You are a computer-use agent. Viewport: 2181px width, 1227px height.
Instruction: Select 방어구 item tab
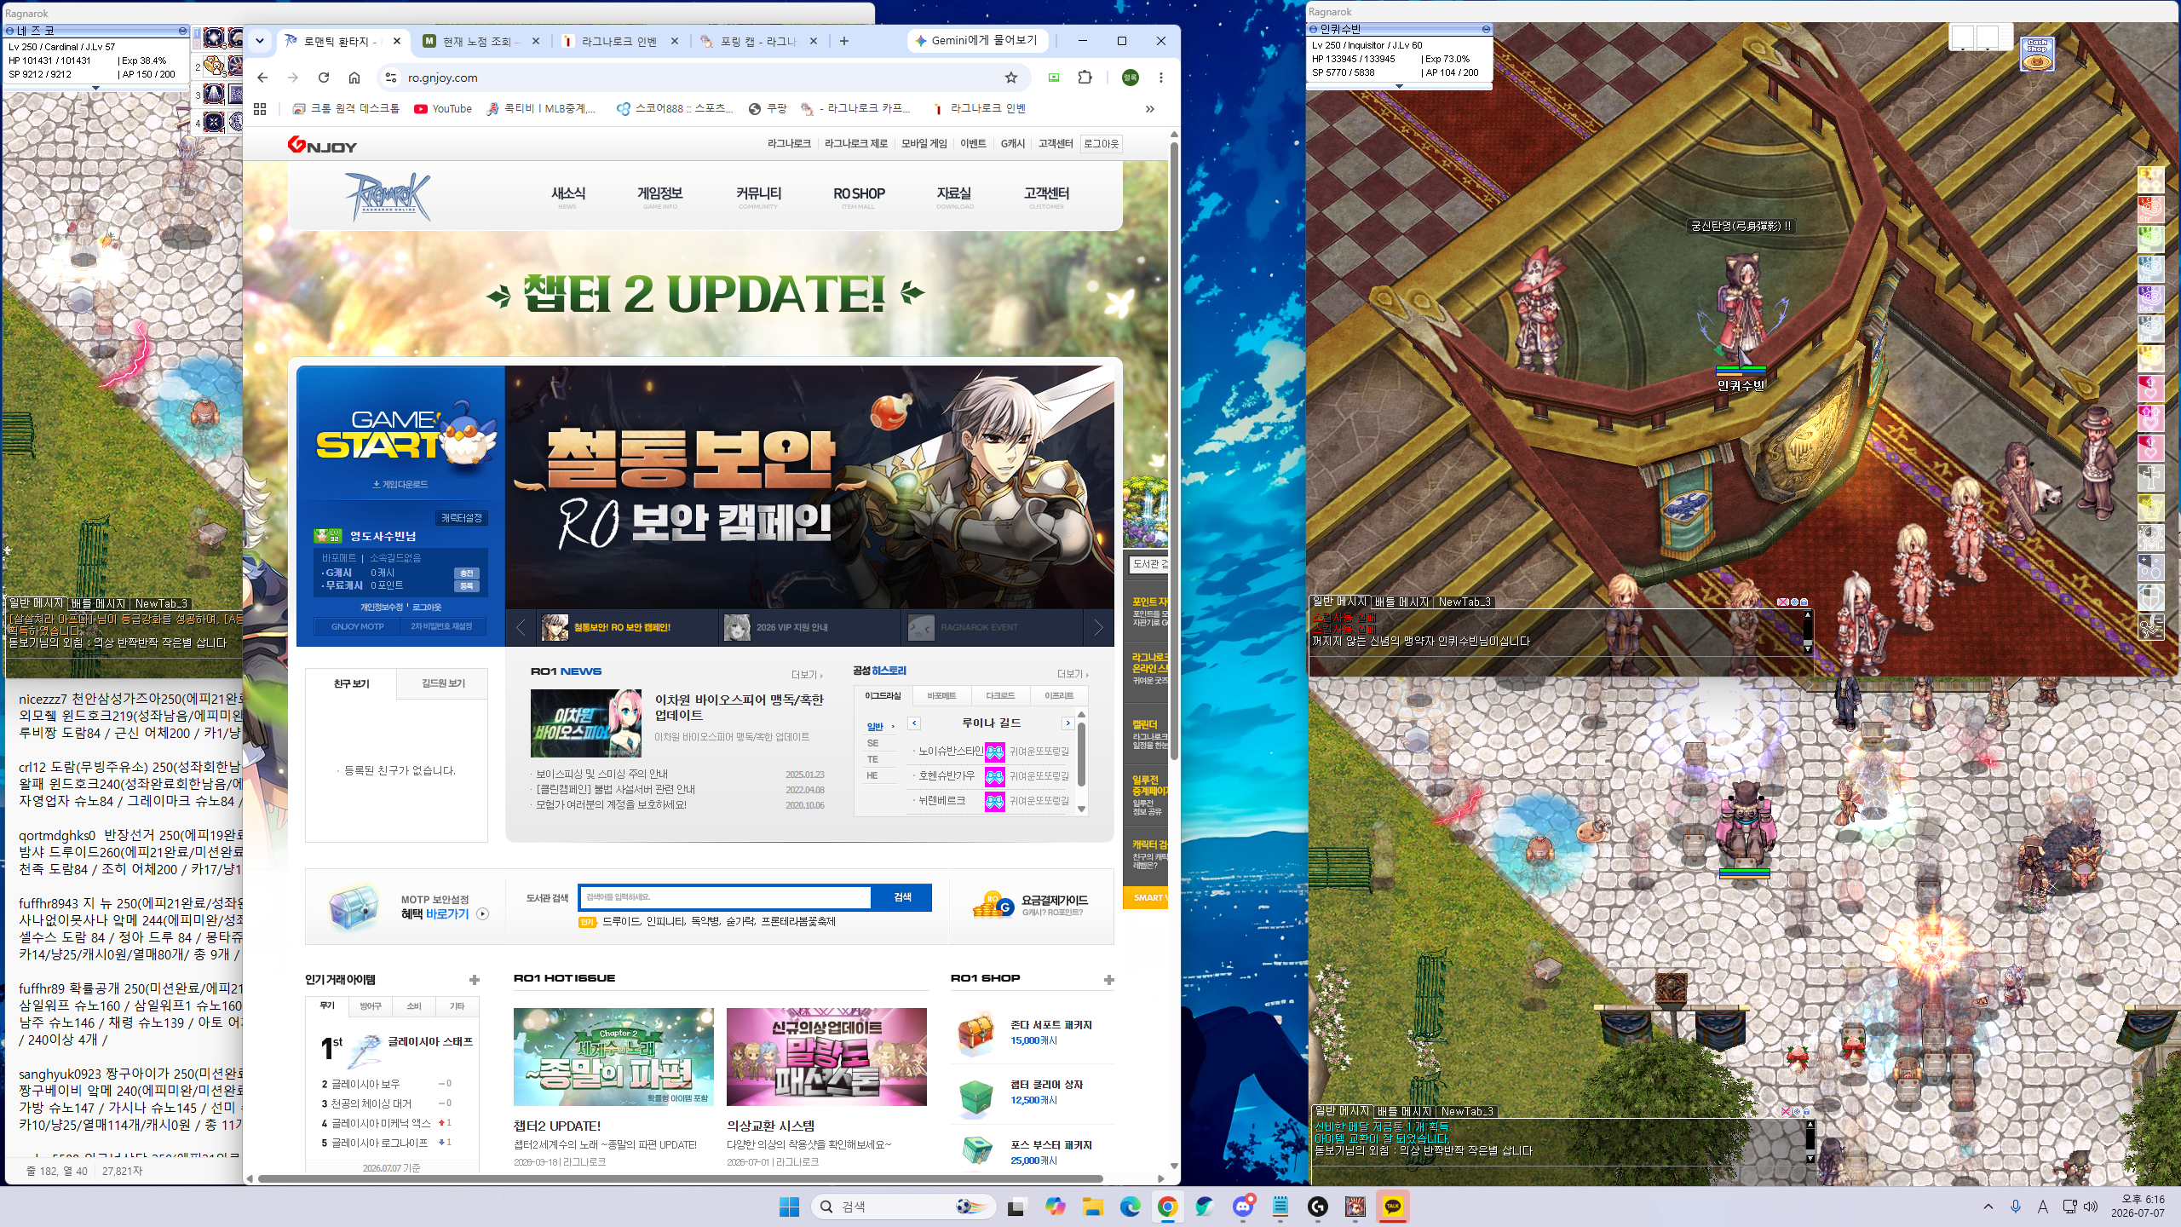pyautogui.click(x=371, y=1006)
